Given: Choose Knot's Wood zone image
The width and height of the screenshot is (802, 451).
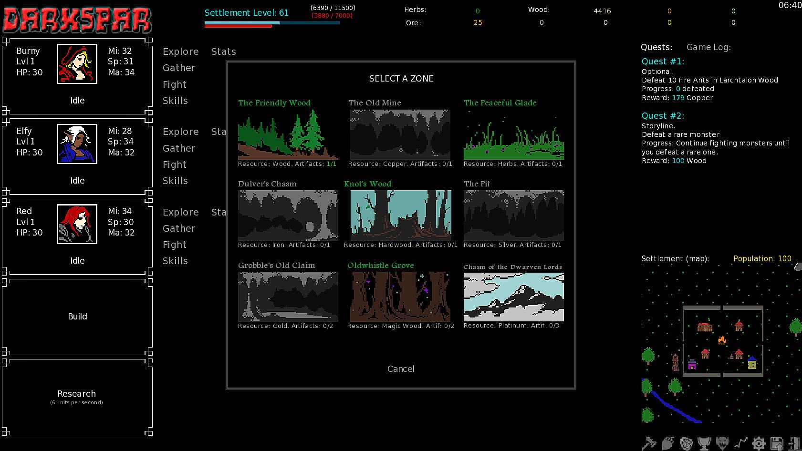Looking at the screenshot, I should click(x=400, y=215).
